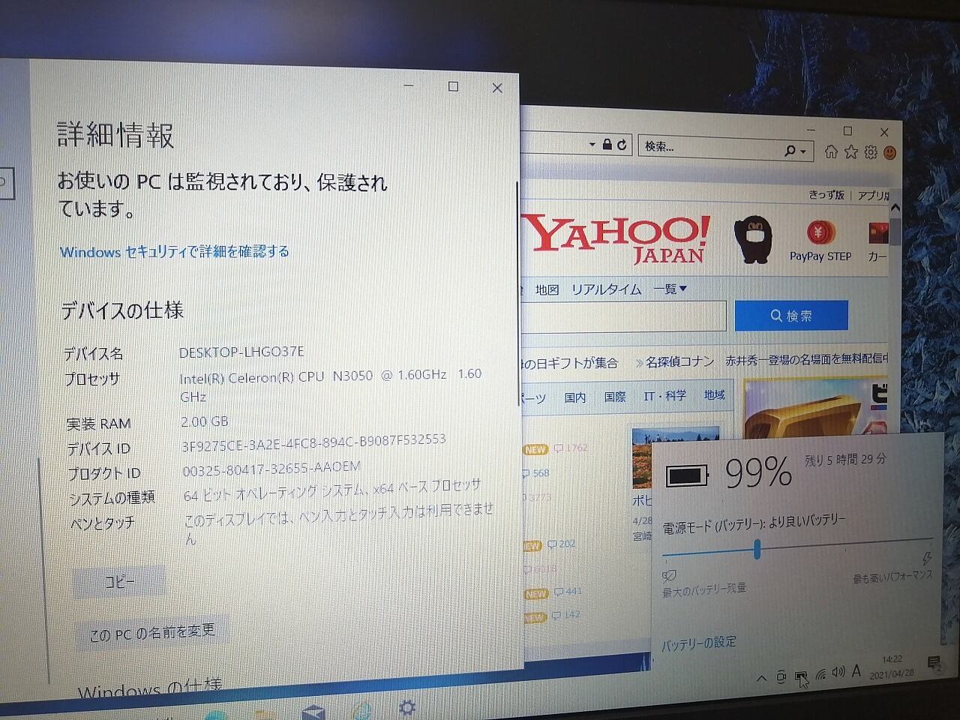Click the device name DESKTOP-LHGO37E
The image size is (960, 720).
point(241,352)
